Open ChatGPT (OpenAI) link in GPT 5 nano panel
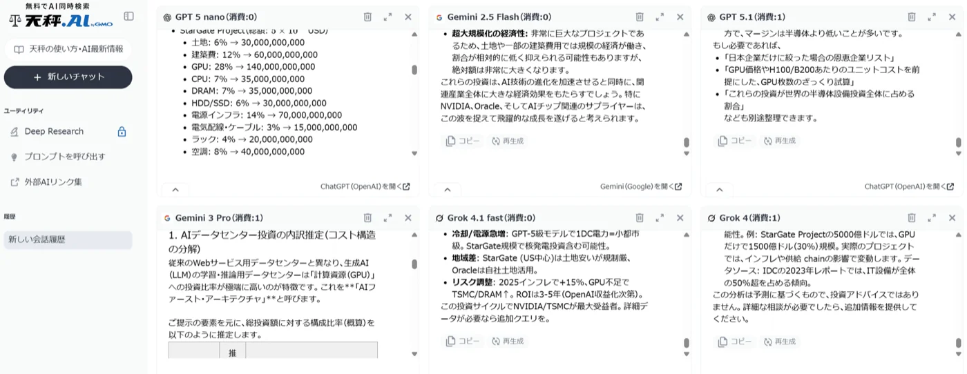967x374 pixels. pyautogui.click(x=365, y=186)
